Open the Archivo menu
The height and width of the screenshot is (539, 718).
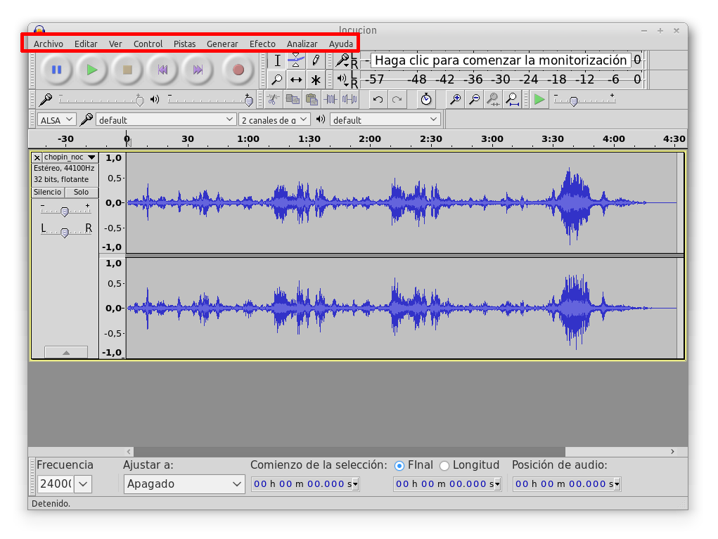tap(49, 44)
